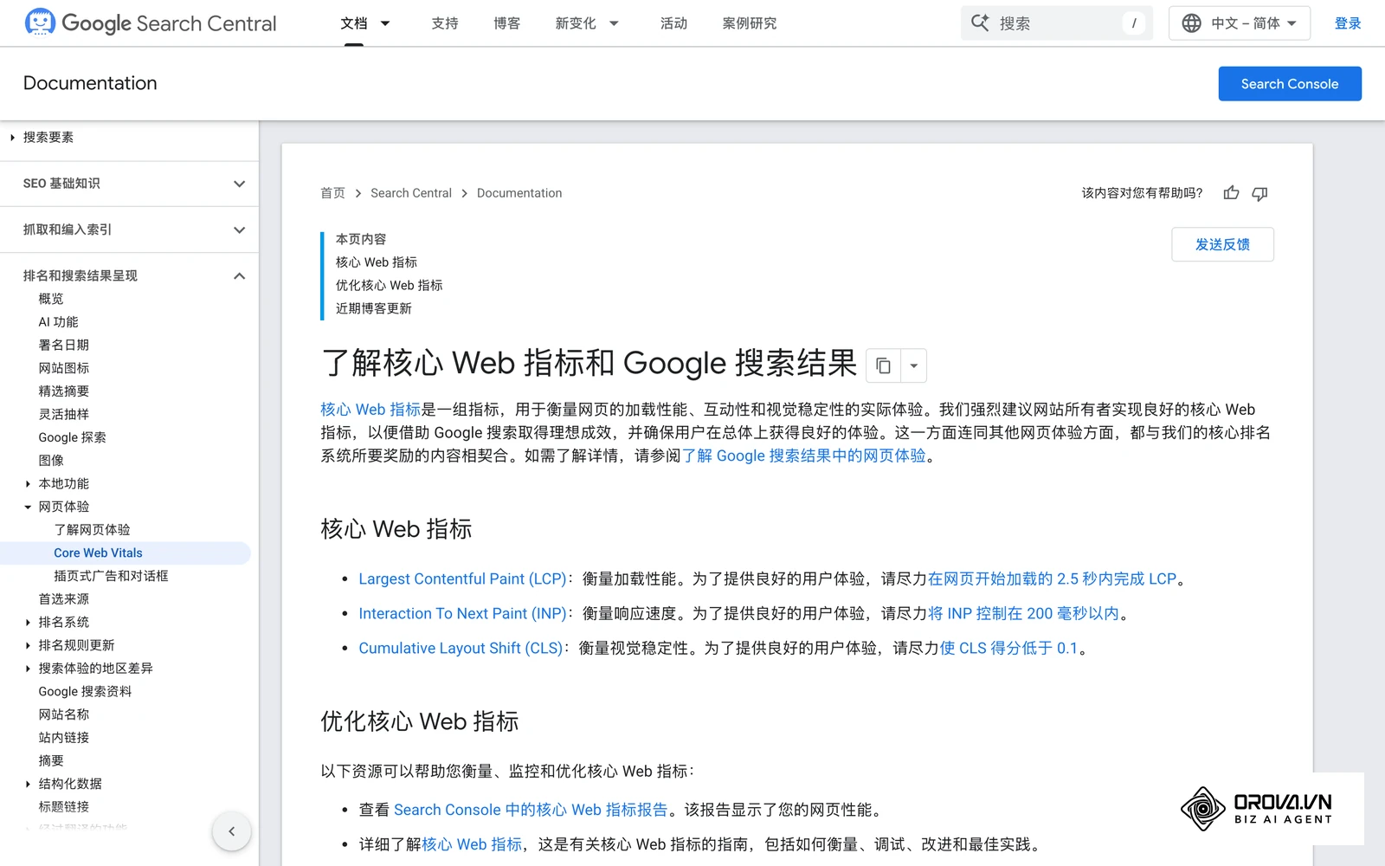Select Google 探索 in sidebar
This screenshot has width=1385, height=866.
[72, 437]
